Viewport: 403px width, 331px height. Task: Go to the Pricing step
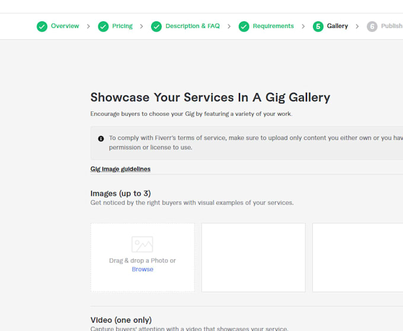coord(122,26)
